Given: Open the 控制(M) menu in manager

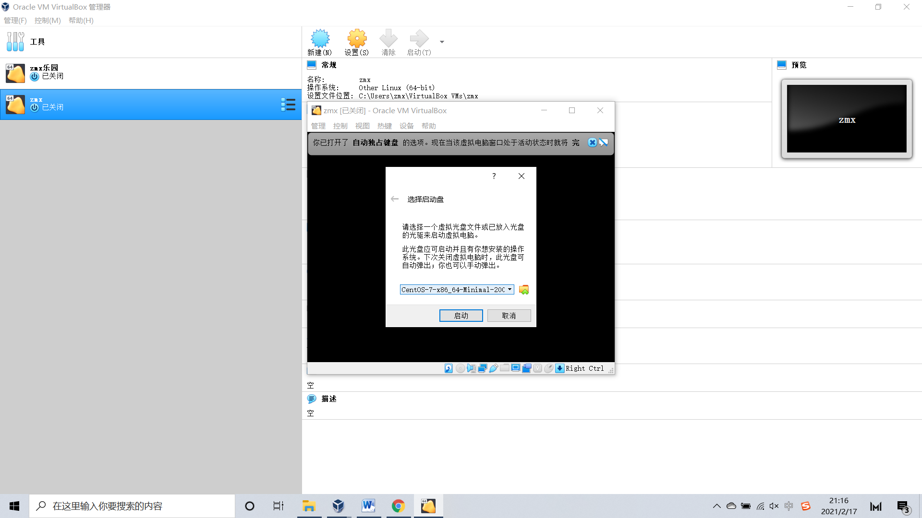Looking at the screenshot, I should pos(48,21).
